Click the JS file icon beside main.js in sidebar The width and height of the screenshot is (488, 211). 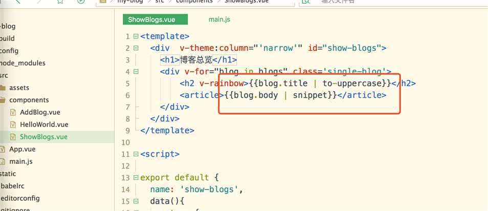(3, 161)
